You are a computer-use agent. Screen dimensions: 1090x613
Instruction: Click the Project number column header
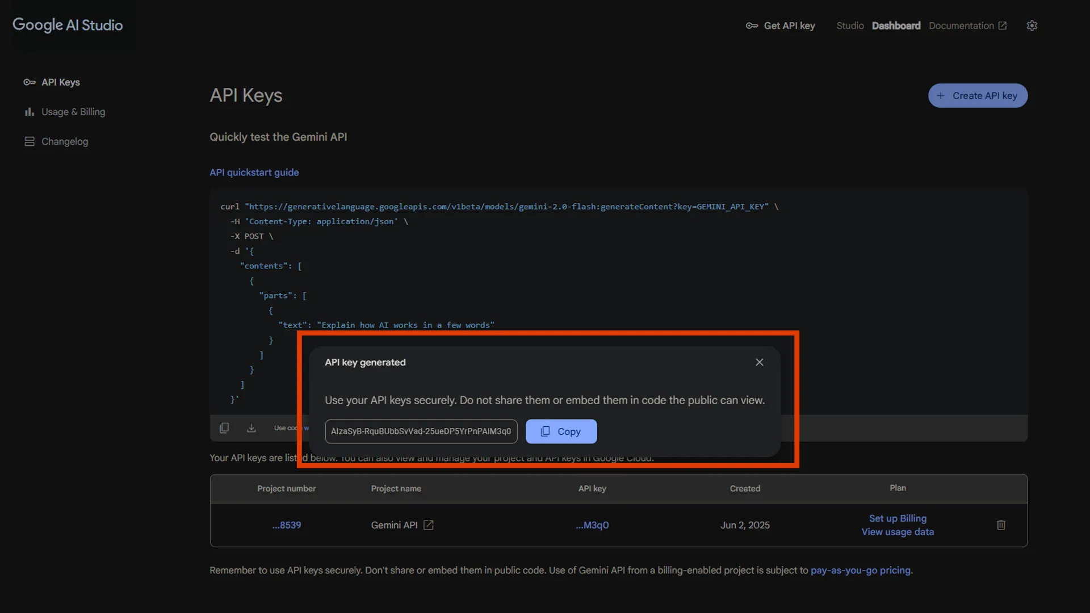tap(286, 489)
